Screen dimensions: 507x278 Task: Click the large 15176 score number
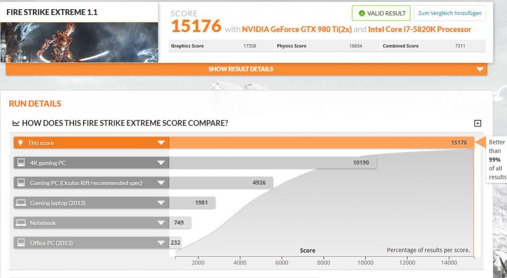pyautogui.click(x=196, y=27)
